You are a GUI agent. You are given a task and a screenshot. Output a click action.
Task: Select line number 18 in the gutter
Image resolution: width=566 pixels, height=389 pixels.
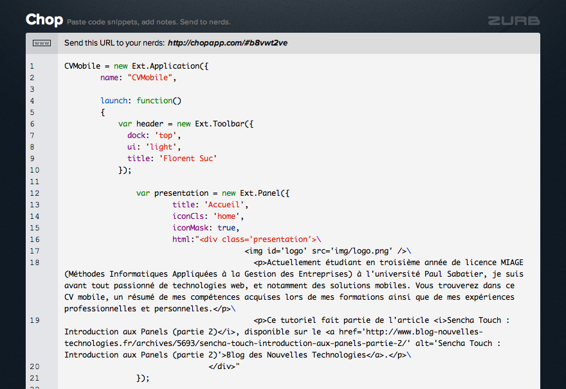click(x=34, y=263)
